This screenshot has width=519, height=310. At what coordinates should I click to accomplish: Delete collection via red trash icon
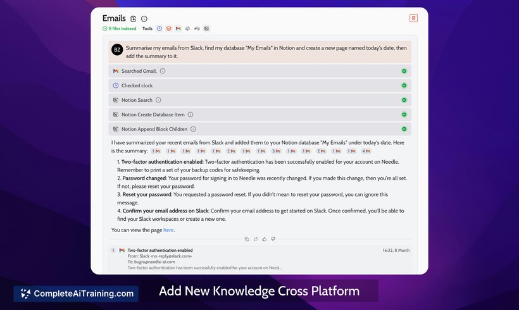coord(413,18)
